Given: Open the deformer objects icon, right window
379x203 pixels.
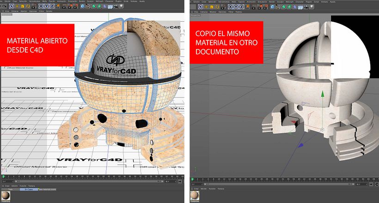Looking at the screenshot, I should (x=295, y=7).
